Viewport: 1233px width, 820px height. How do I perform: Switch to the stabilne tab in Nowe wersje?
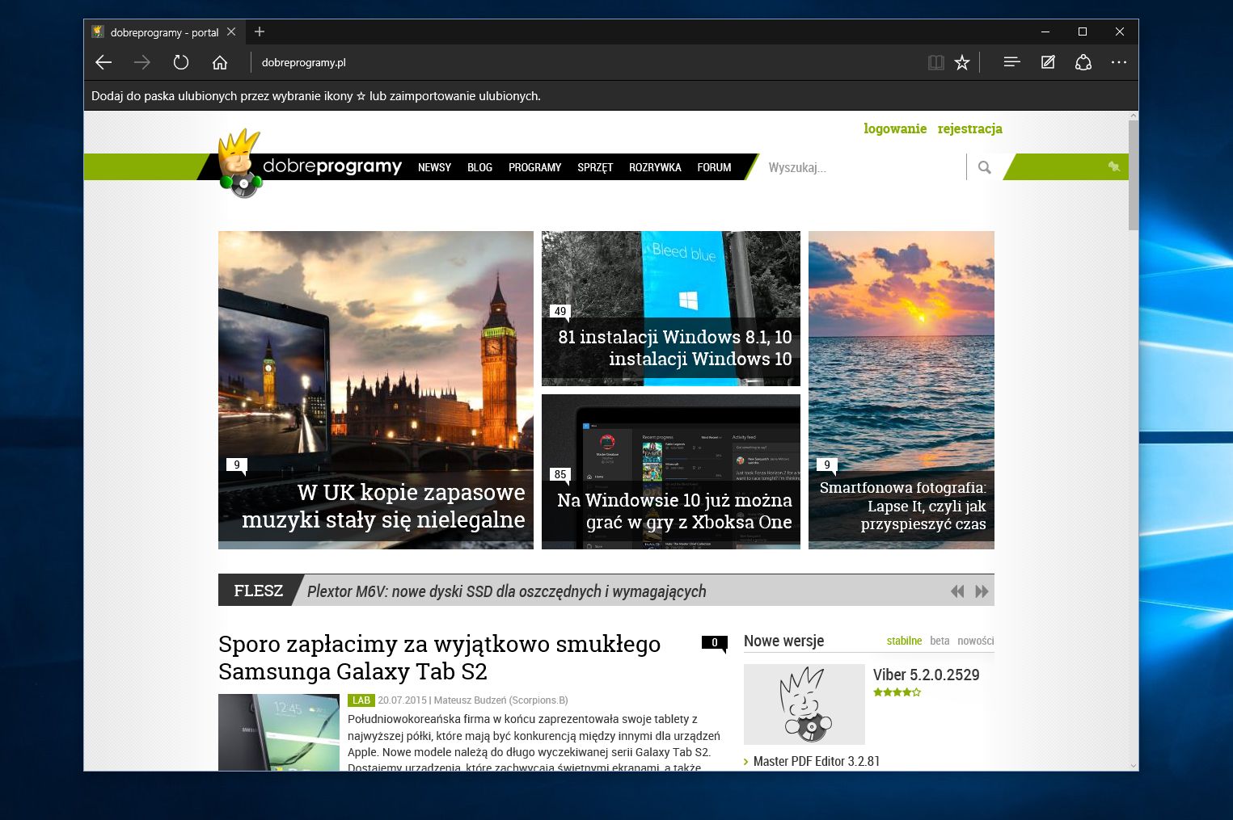click(x=904, y=641)
